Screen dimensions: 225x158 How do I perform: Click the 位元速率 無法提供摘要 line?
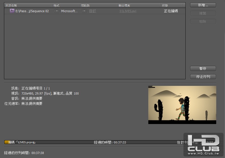(23, 104)
